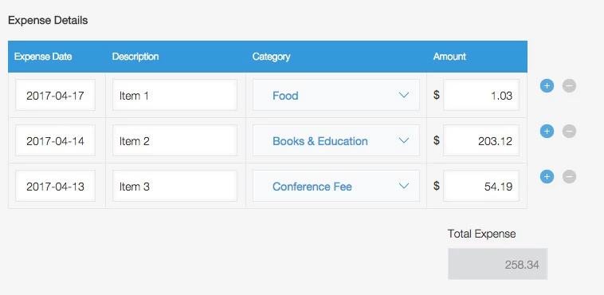Click the 2017-04-17 expense date field
This screenshot has width=604, height=295.
coord(55,95)
